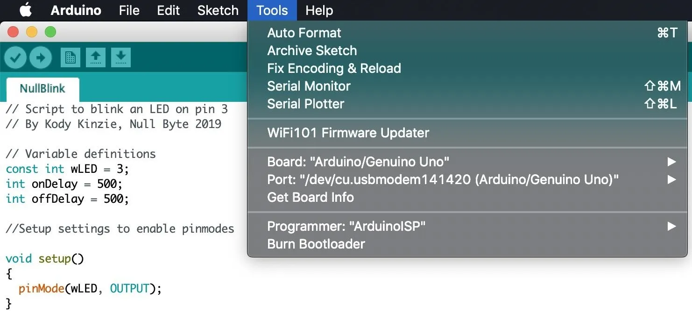
Task: Open the Apple menu
Action: pos(25,10)
